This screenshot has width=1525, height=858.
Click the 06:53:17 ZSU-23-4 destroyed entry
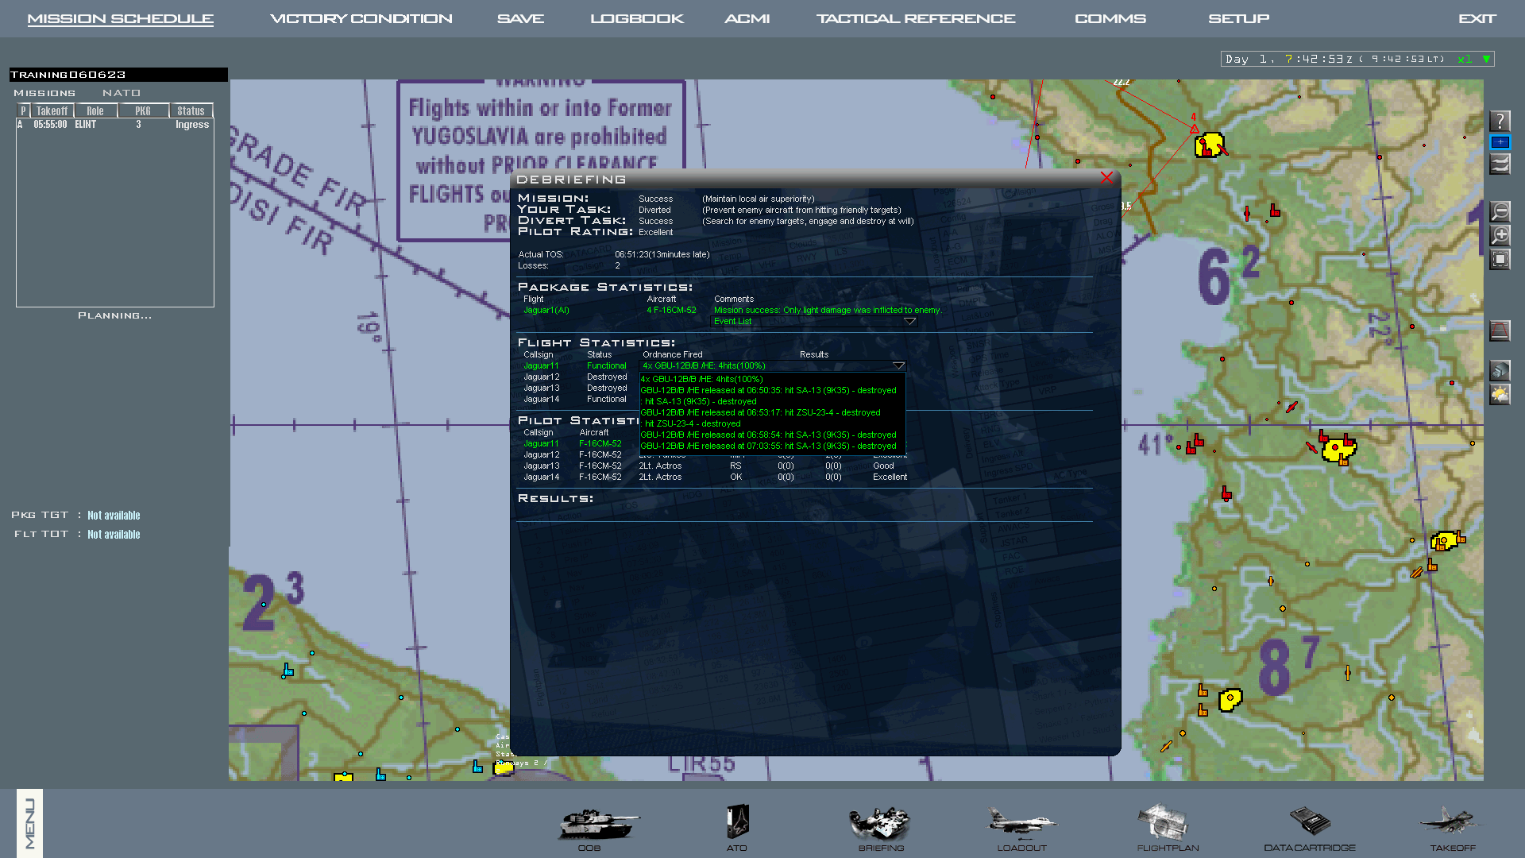tap(760, 412)
